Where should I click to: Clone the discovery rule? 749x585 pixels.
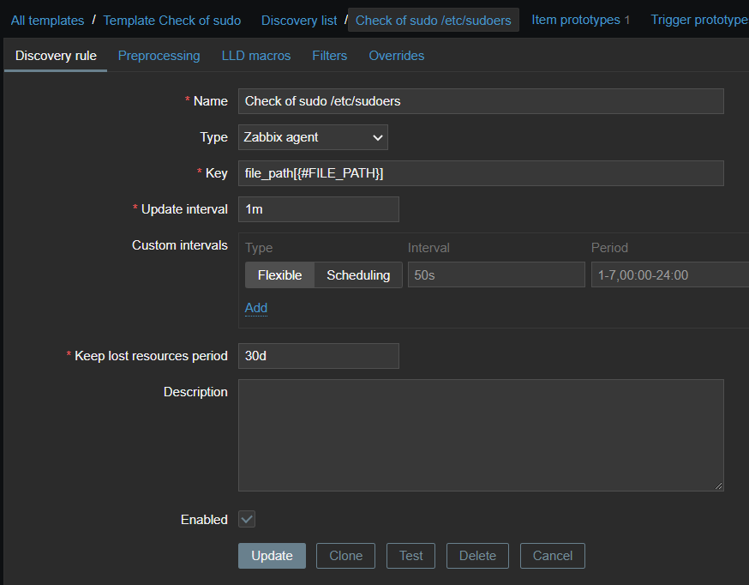345,555
